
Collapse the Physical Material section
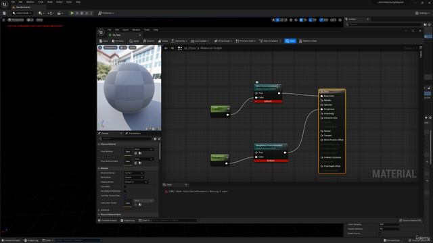(x=99, y=144)
